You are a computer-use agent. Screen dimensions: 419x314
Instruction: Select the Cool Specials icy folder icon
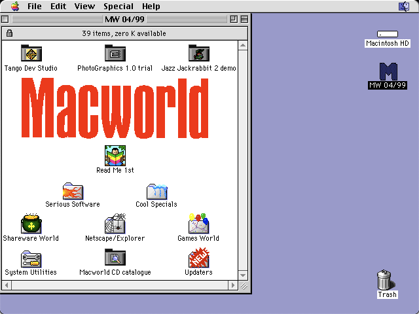pos(157,191)
